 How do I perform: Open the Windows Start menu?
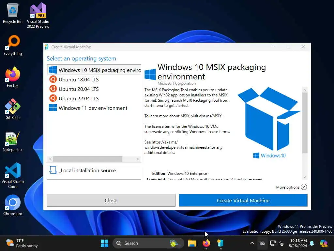pos(104,243)
